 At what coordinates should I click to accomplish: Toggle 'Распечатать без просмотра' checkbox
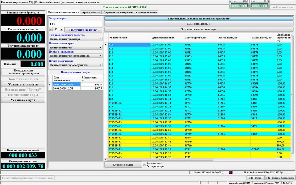click(x=144, y=165)
